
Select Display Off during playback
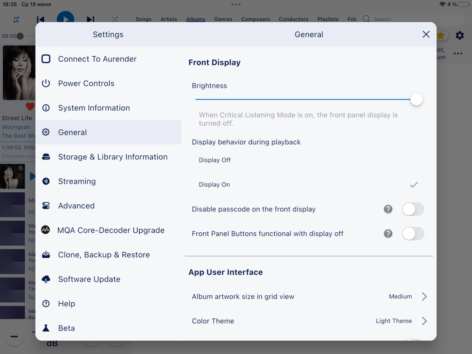[309, 160]
